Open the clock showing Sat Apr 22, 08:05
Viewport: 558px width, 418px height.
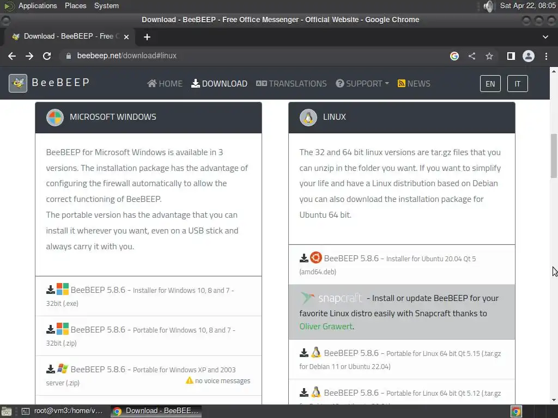click(527, 5)
